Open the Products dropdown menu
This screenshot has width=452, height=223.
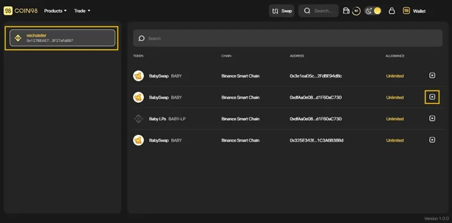(55, 11)
